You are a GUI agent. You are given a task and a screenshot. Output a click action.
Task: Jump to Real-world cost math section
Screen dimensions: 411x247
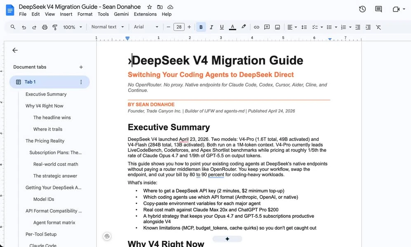tap(56, 164)
